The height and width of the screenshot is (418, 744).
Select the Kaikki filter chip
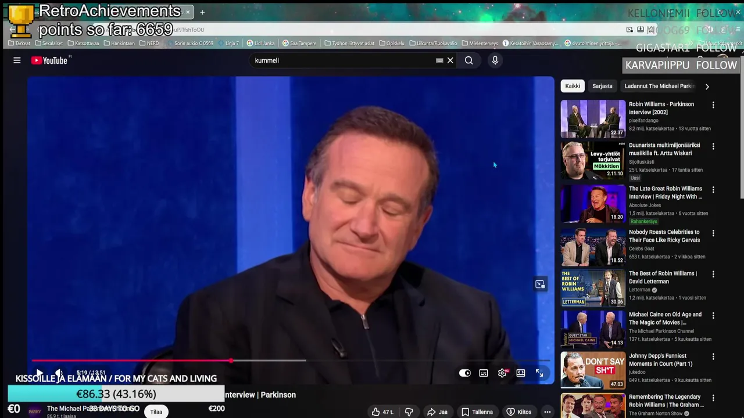coord(573,86)
